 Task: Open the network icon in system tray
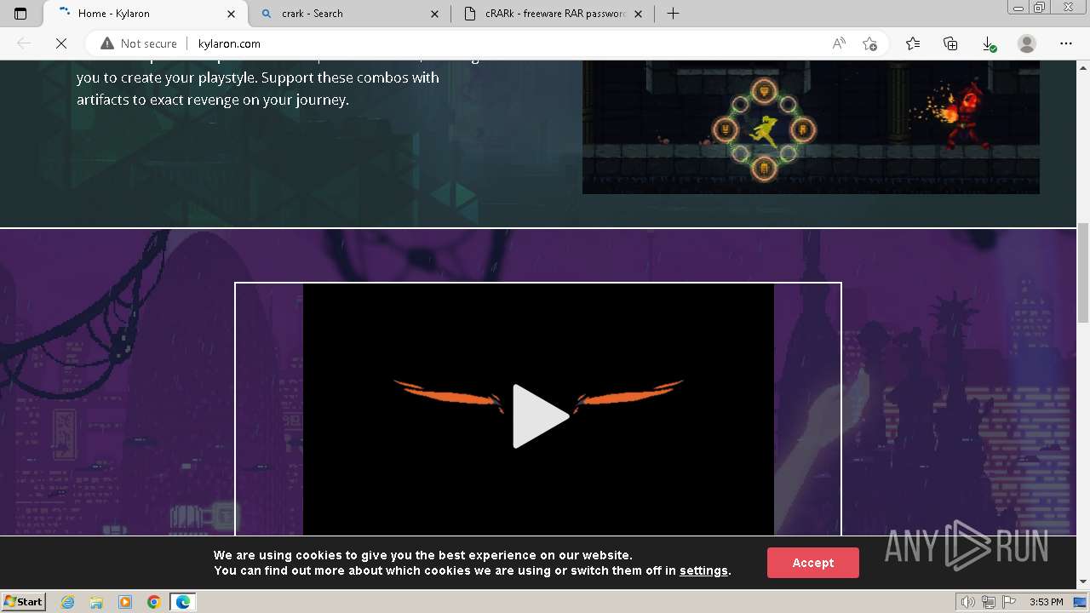tap(989, 602)
